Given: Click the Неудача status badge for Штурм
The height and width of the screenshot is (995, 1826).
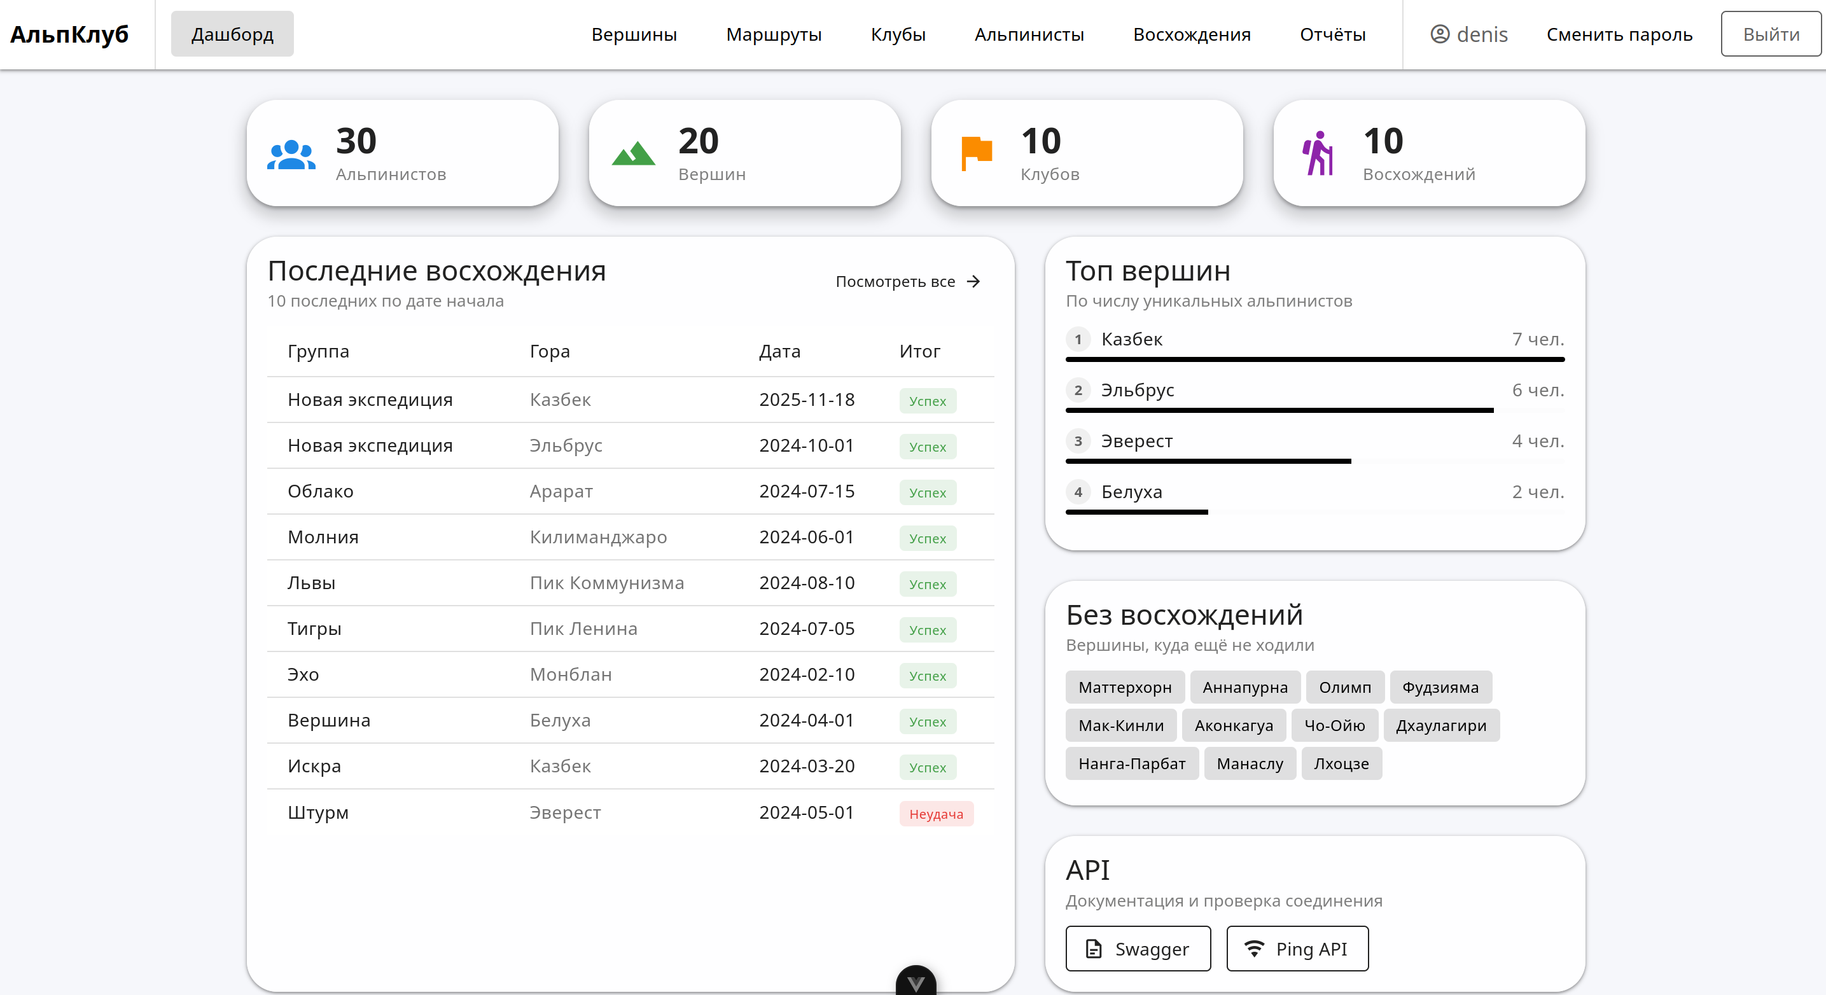Looking at the screenshot, I should click(936, 814).
